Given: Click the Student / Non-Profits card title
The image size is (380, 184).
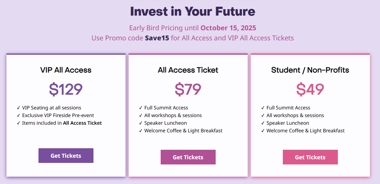Looking at the screenshot, I should [310, 70].
